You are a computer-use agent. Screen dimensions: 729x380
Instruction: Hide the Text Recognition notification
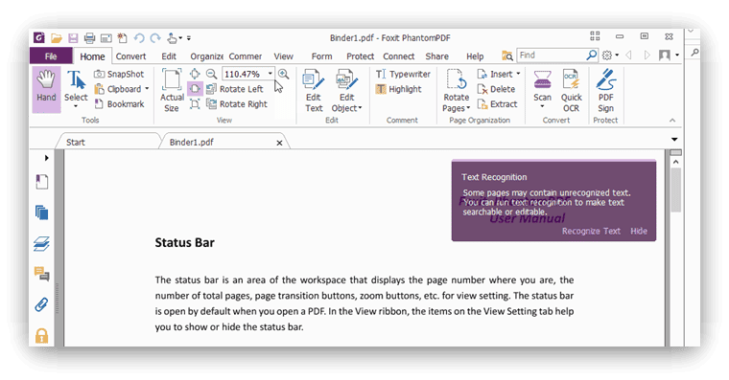coord(638,231)
